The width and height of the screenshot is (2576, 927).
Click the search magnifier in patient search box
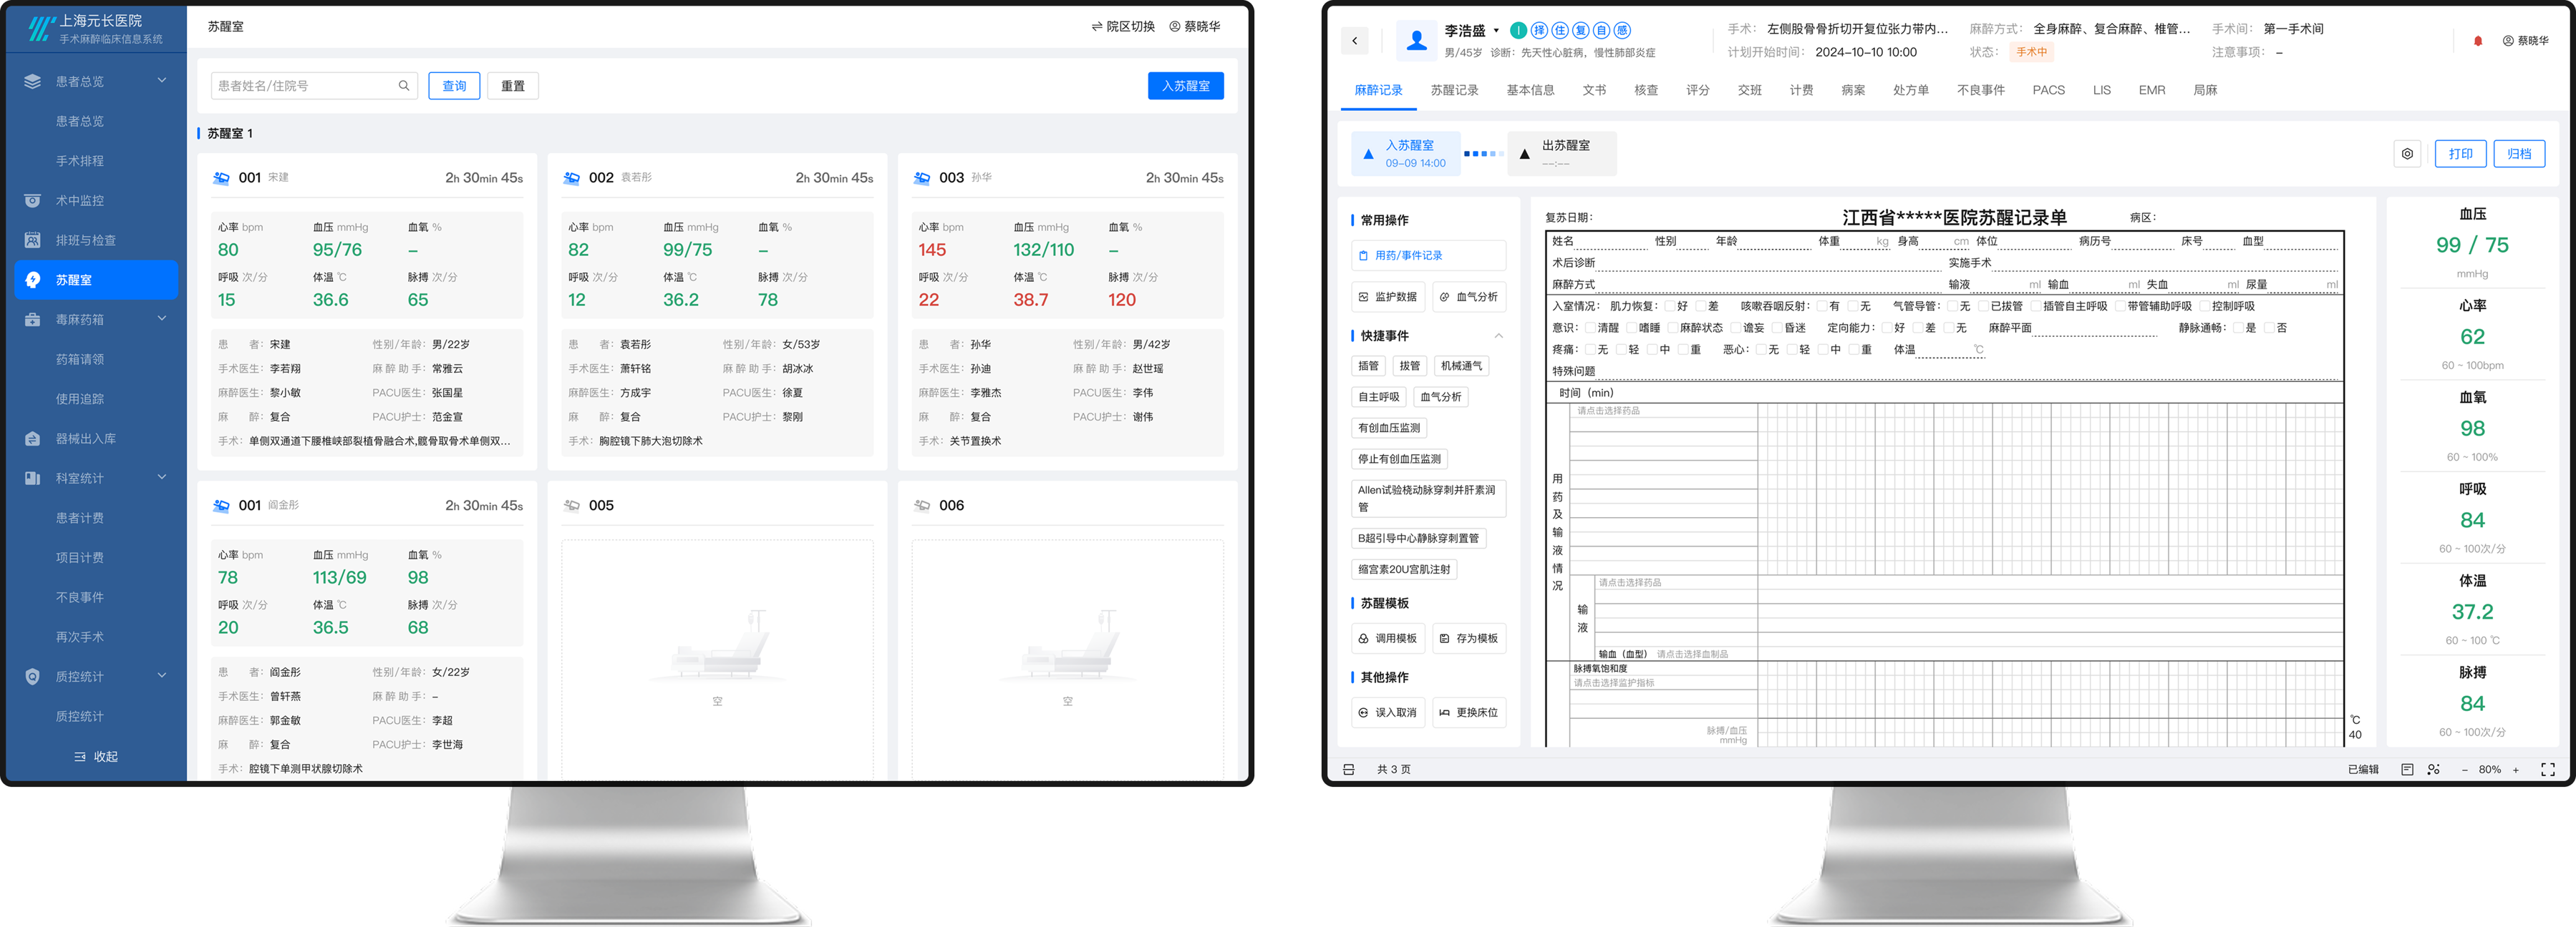pos(404,86)
